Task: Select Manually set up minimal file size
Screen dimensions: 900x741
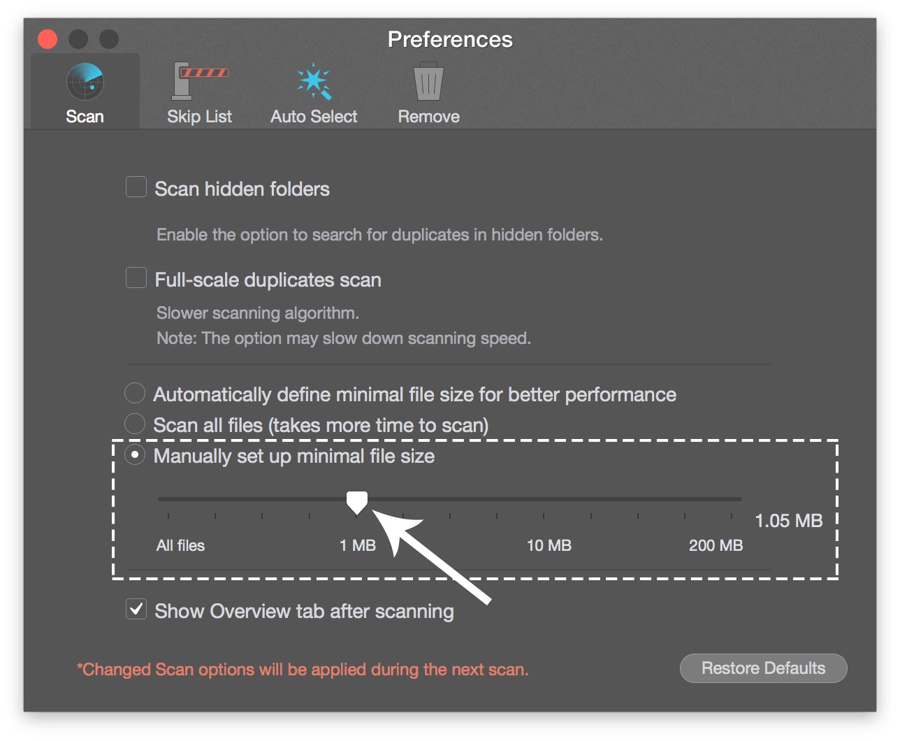Action: pos(134,454)
